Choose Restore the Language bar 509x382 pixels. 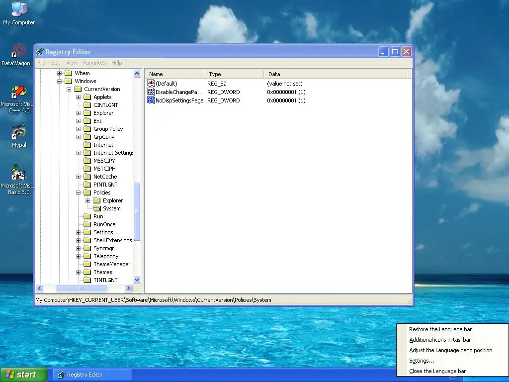click(x=452, y=329)
